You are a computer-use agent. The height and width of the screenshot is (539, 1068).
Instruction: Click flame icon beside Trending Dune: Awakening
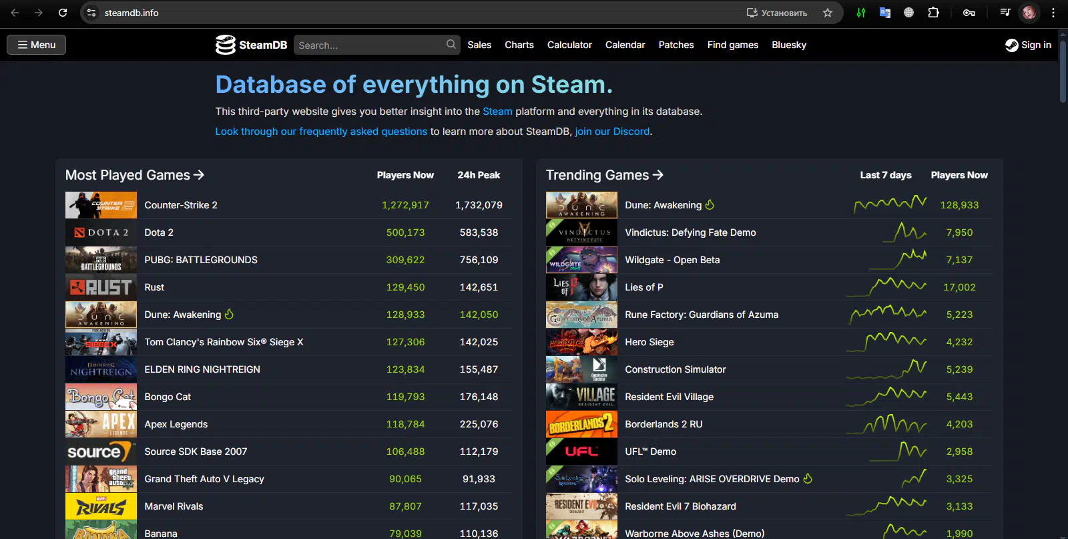710,204
